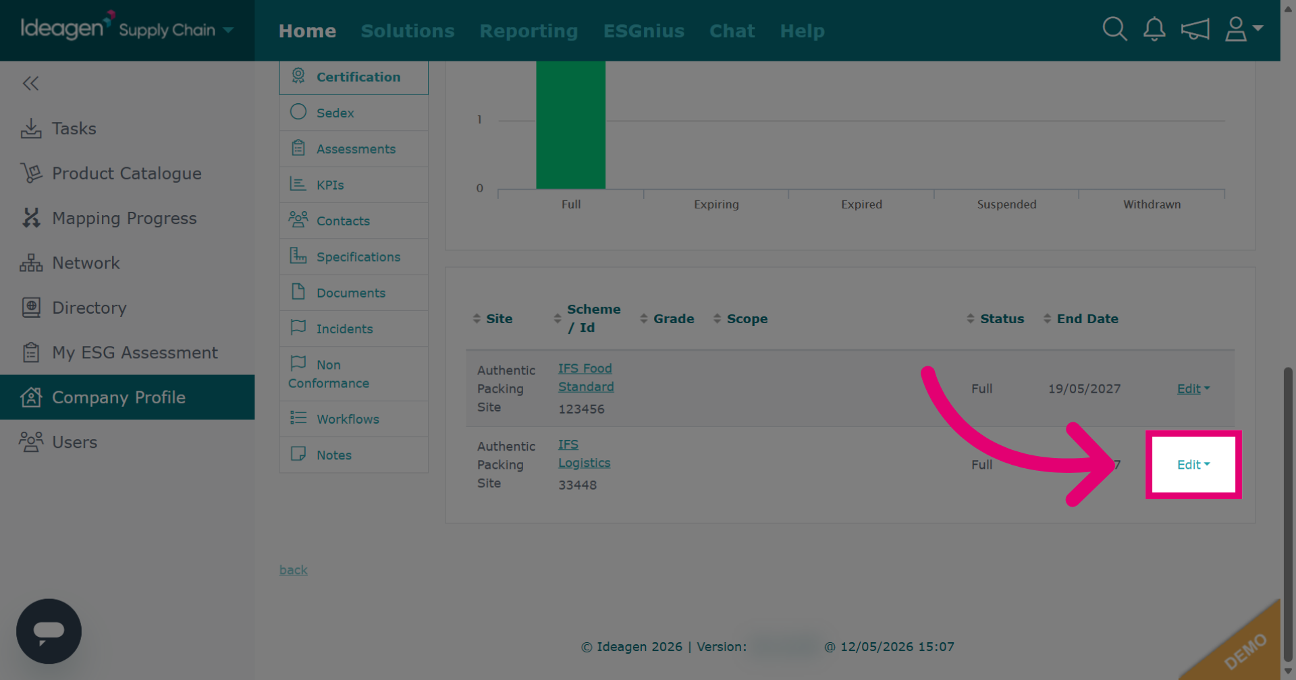The height and width of the screenshot is (680, 1296).
Task: Sort table by End Date column
Action: pyautogui.click(x=1081, y=318)
